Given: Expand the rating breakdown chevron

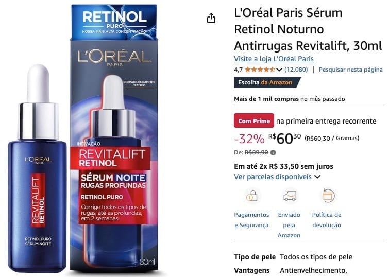Looking at the screenshot, I should (279, 70).
